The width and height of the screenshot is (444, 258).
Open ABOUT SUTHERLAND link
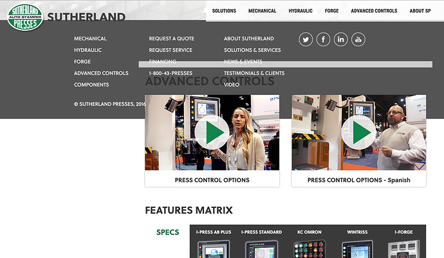249,39
